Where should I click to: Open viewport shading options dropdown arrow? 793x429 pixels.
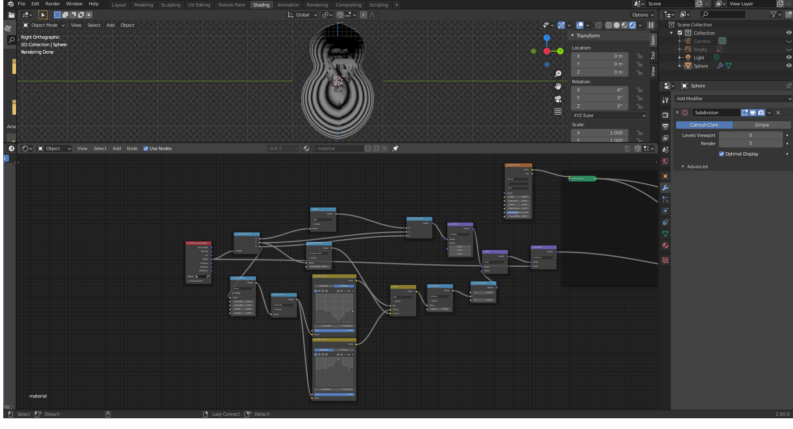click(x=640, y=25)
